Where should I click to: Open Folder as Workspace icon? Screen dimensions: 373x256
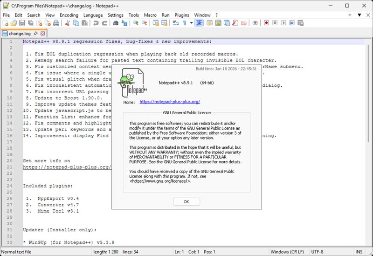244,23
